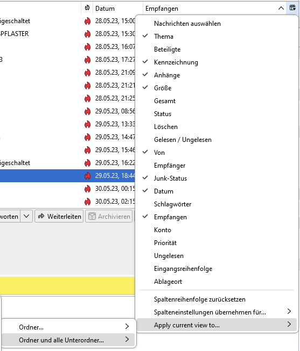Screen dimensions: 300x351
Task: Open the reply dropdown arrow next to Weiterleiten
Action: 26,216
